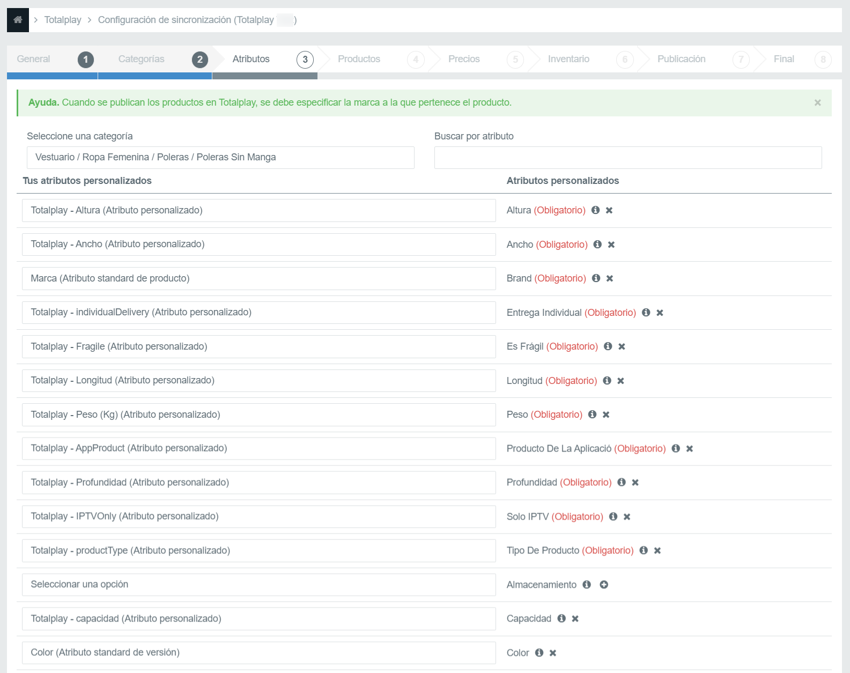Open Color standard de versión dropdown
The image size is (850, 673).
point(259,653)
